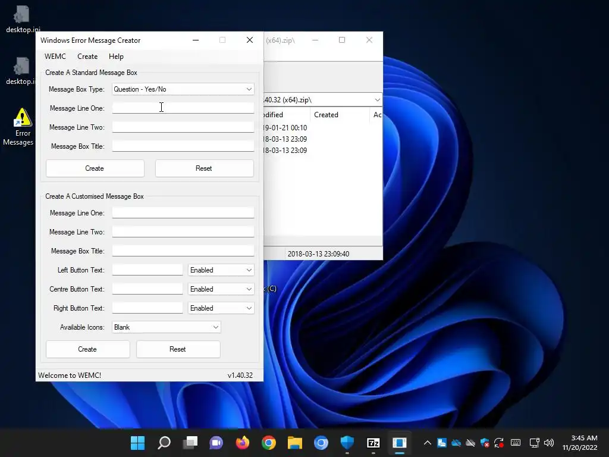Image resolution: width=609 pixels, height=457 pixels.
Task: Focus the Right Button Text field
Action: pyautogui.click(x=147, y=308)
